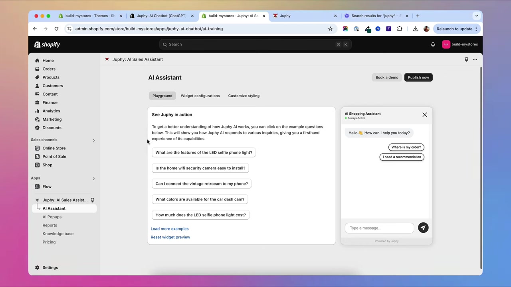Open a new browser tab
The height and width of the screenshot is (287, 511).
tap(418, 16)
